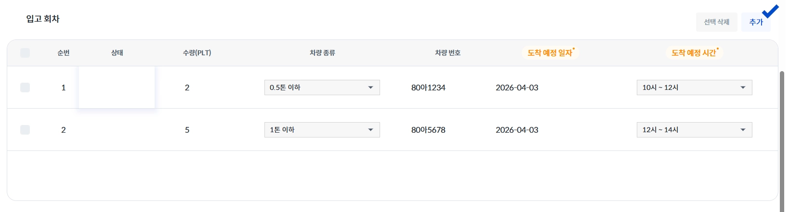The width and height of the screenshot is (789, 212).
Task: Click the 추가 button
Action: [756, 22]
